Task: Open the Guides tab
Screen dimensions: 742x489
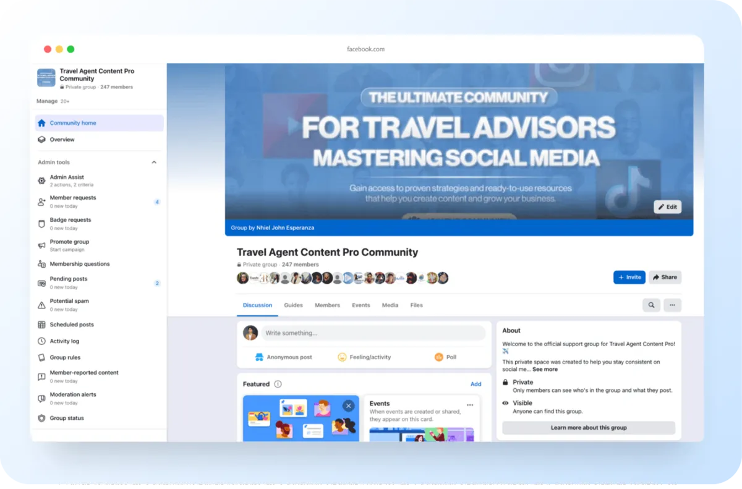Action: (x=293, y=305)
